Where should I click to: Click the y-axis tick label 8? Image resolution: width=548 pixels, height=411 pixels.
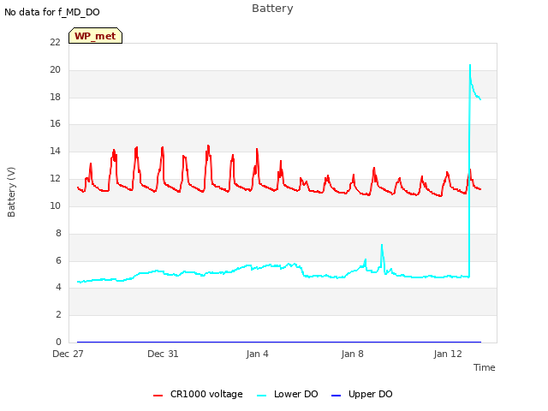coord(58,233)
